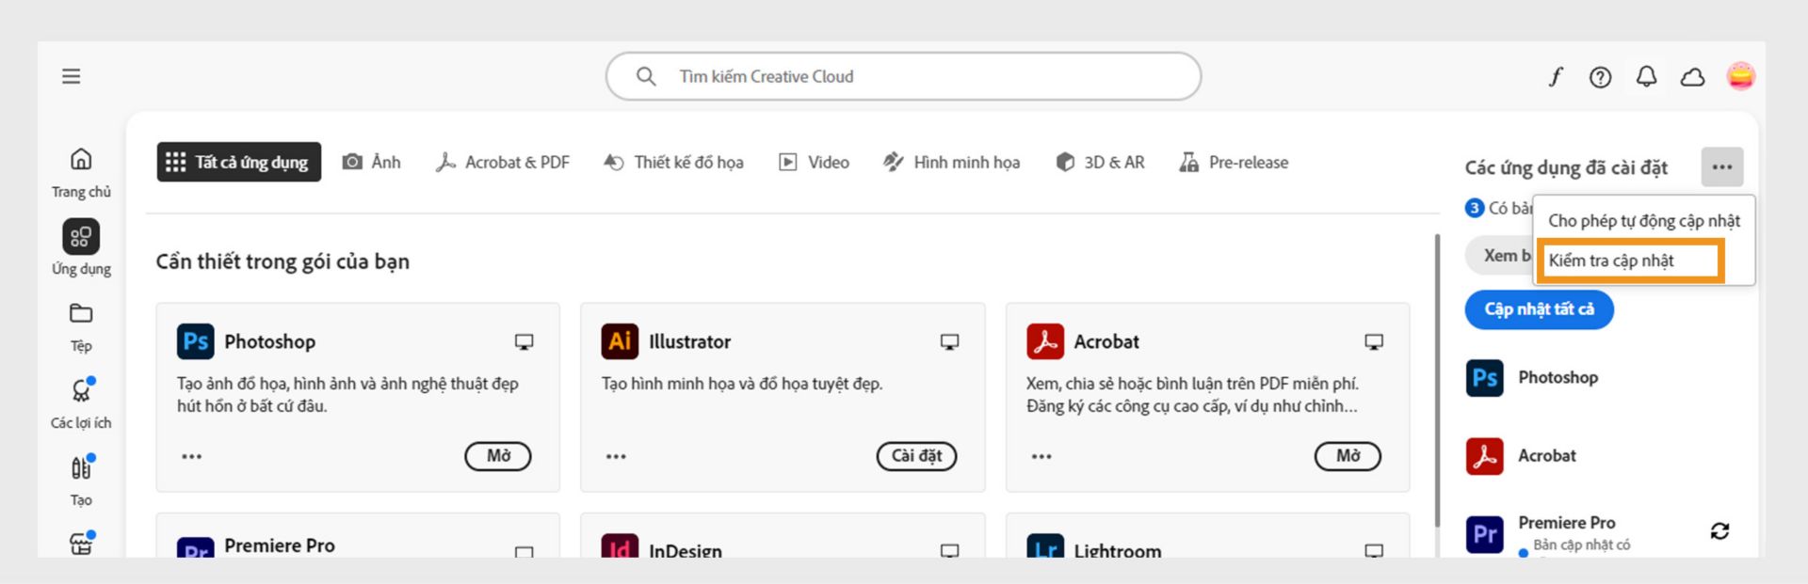
Task: Click Mở on the Photoshop card
Action: coord(498,456)
